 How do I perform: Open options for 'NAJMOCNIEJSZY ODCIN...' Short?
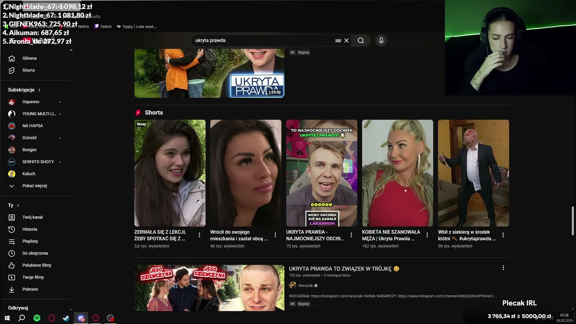pyautogui.click(x=351, y=235)
